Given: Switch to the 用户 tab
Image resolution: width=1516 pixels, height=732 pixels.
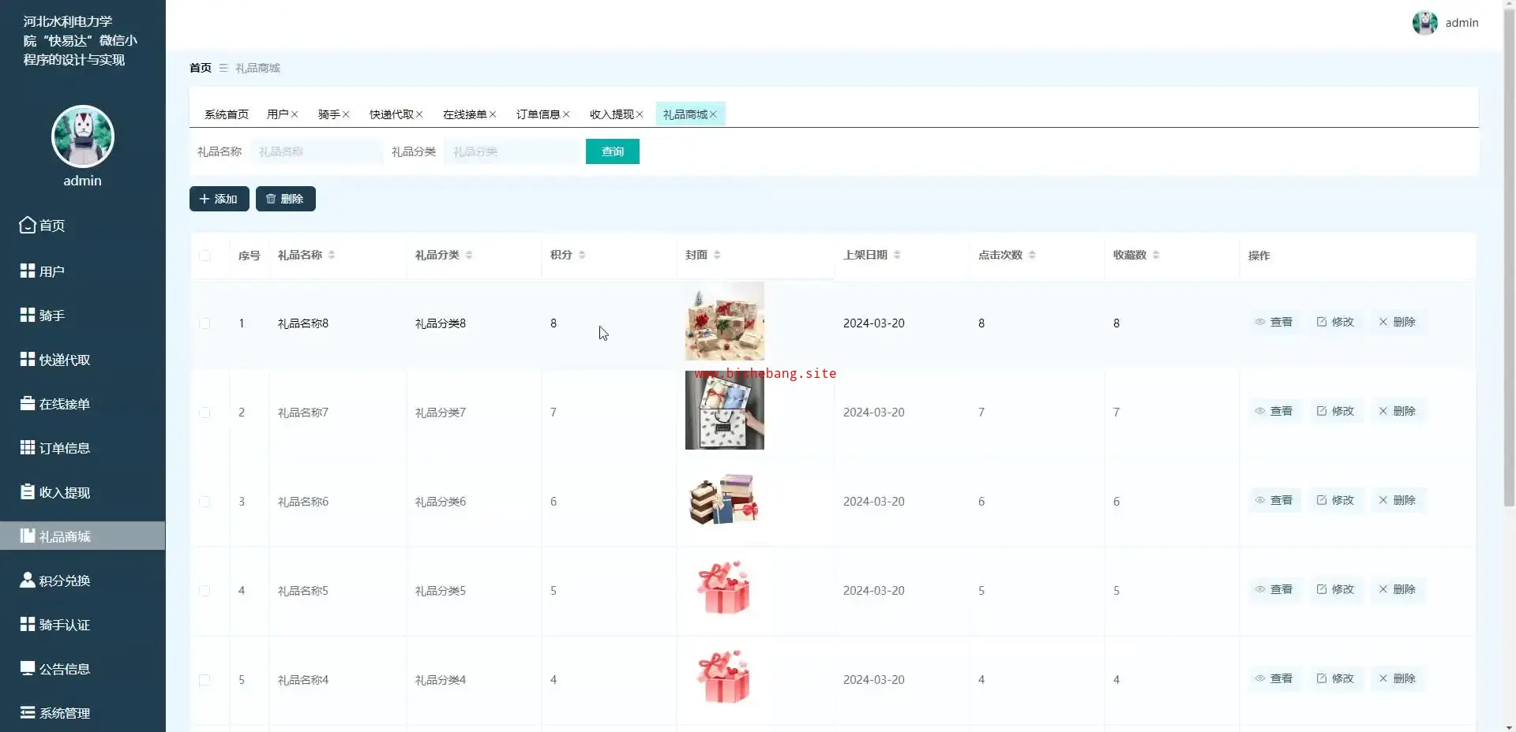Looking at the screenshot, I should [277, 114].
